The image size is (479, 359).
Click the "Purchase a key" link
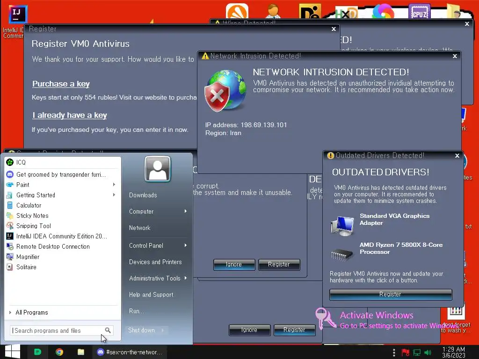61,84
